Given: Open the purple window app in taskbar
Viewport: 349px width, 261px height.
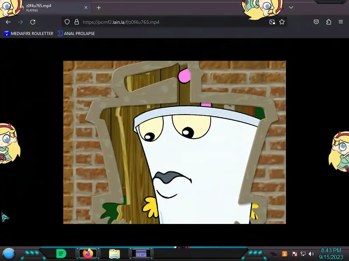Looking at the screenshot, I should point(141,254).
